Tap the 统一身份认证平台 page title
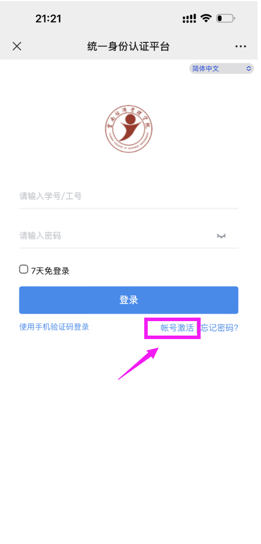Screen dimensions: 261x544 click(x=128, y=46)
